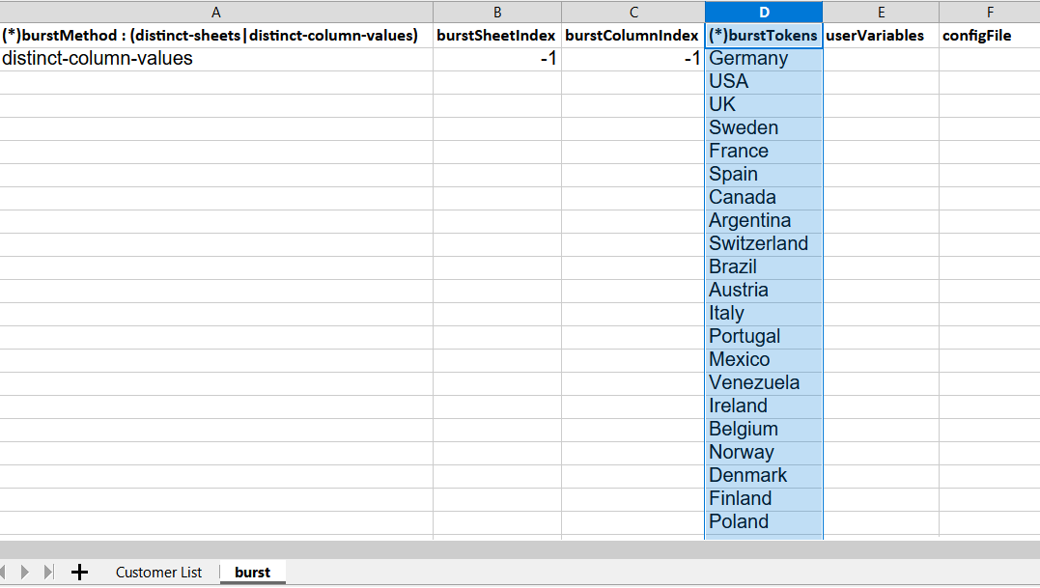Select the Finland cell
Screen dimensions: 1040x588
[764, 500]
